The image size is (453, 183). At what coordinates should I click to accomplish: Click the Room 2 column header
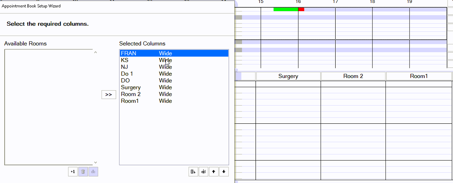tap(353, 76)
